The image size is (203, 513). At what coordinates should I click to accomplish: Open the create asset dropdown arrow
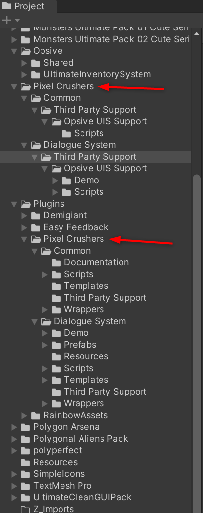click(17, 20)
